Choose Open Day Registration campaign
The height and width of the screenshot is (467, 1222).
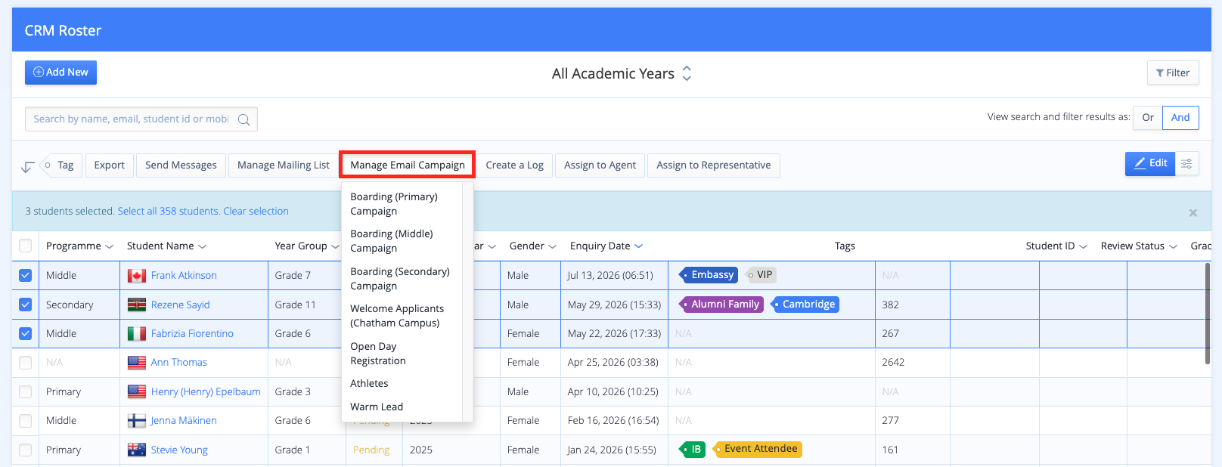pyautogui.click(x=378, y=354)
